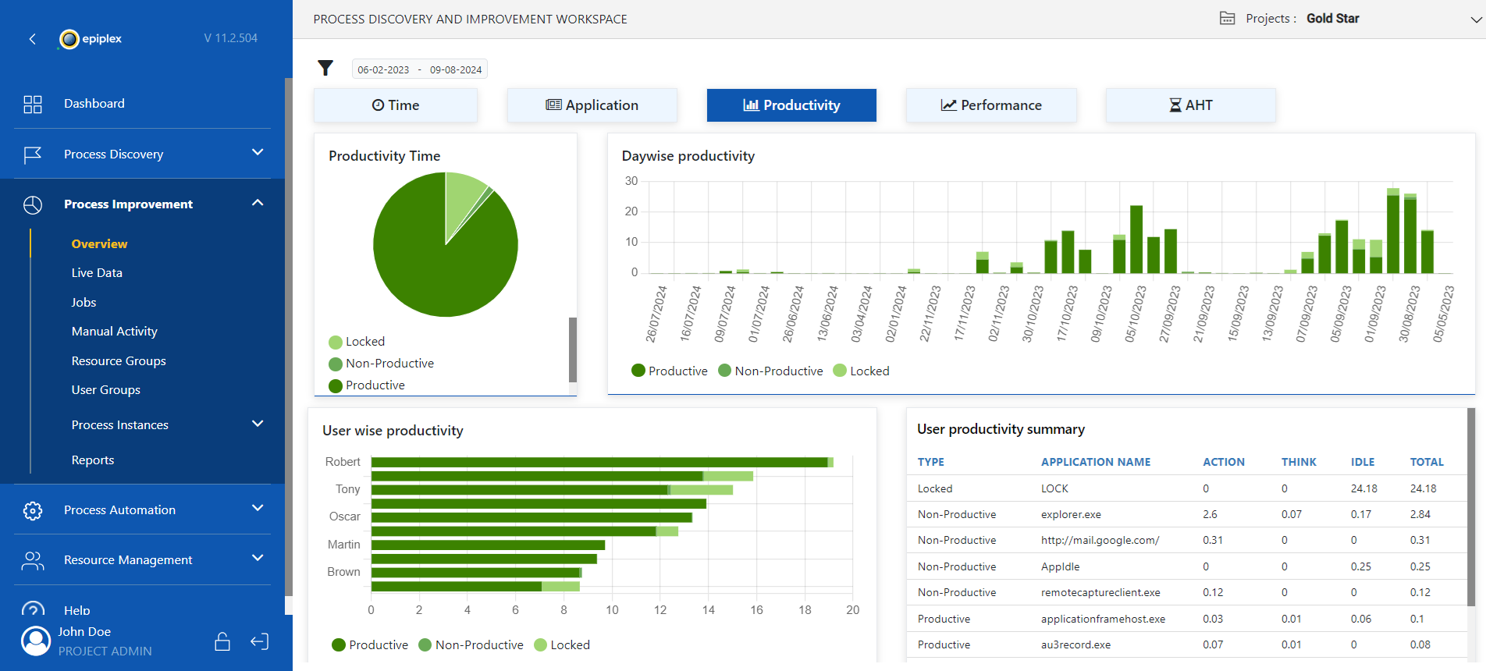Image resolution: width=1486 pixels, height=671 pixels.
Task: Toggle Productive legend in Productivity Time pie
Action: click(367, 385)
